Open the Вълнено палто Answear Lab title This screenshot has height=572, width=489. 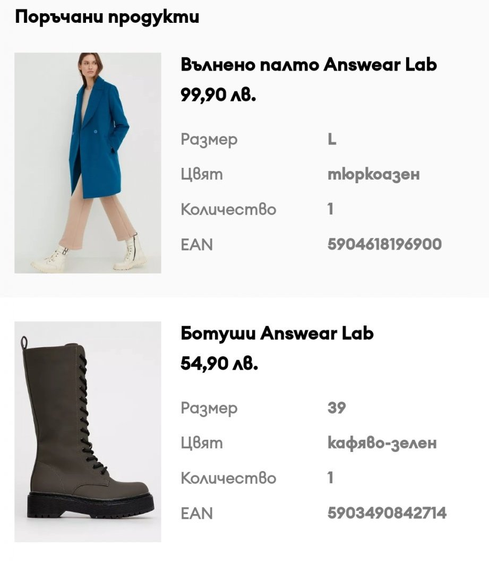click(x=308, y=65)
